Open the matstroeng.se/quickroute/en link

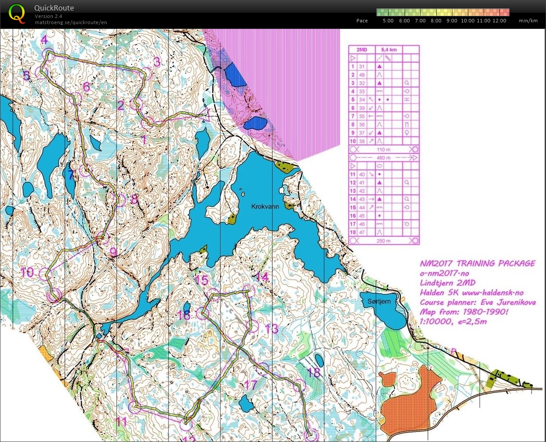pos(71,22)
